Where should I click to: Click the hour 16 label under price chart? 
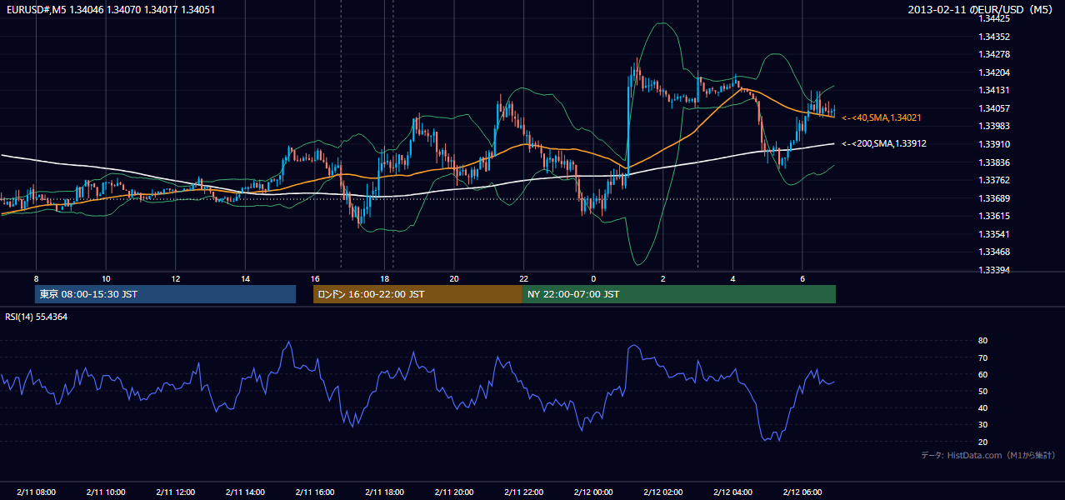(x=314, y=278)
